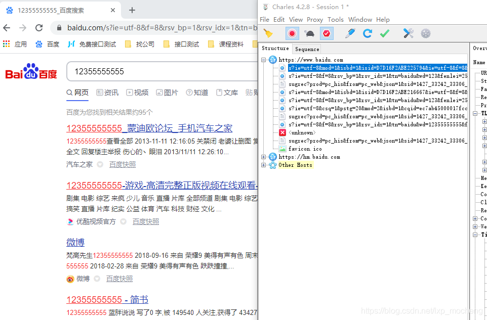Open the Help menu in Charles
487x320 pixels.
pos(383,20)
